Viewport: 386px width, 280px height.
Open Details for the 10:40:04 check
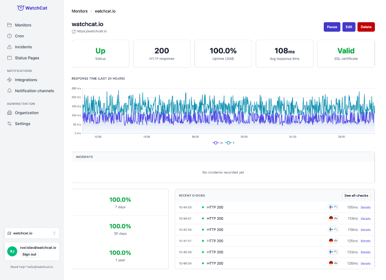366,263
